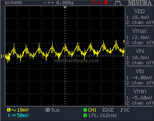Click the M timebase badge icon
154x121 pixels.
[48, 110]
